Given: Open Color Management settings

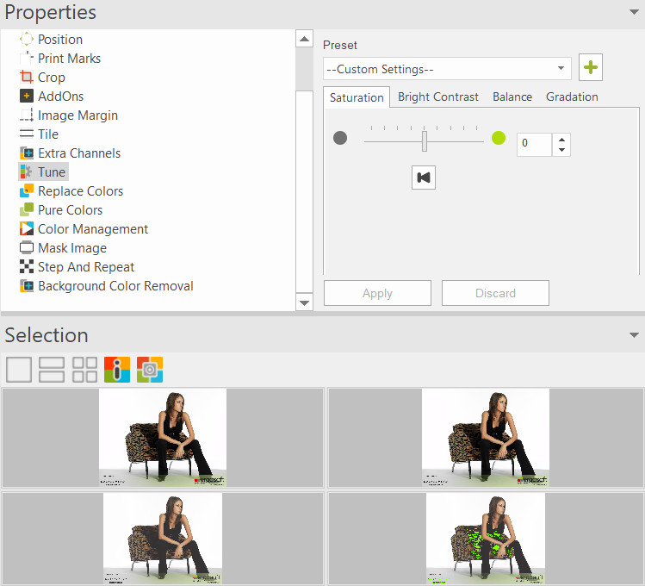Looking at the screenshot, I should 93,229.
